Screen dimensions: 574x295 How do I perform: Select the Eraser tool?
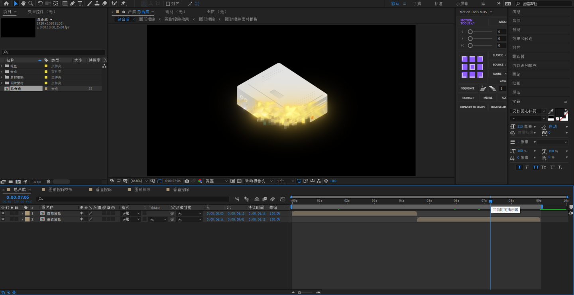click(x=104, y=3)
